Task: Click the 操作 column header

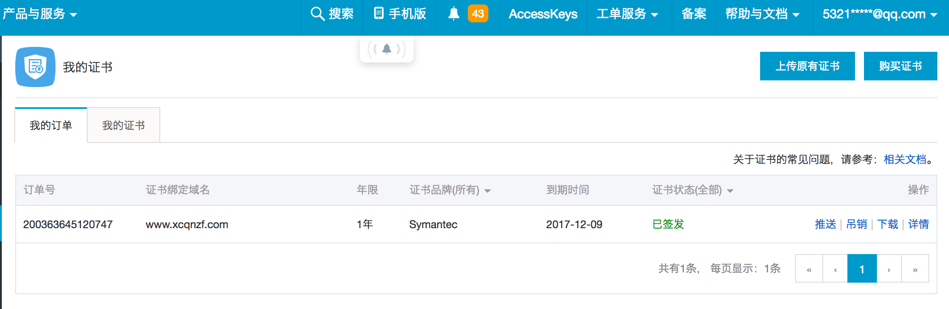Action: [x=919, y=190]
